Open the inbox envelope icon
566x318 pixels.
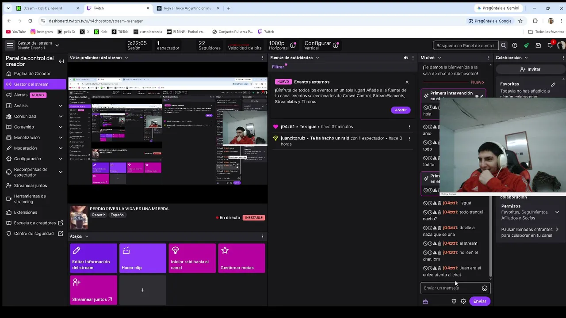click(x=538, y=45)
